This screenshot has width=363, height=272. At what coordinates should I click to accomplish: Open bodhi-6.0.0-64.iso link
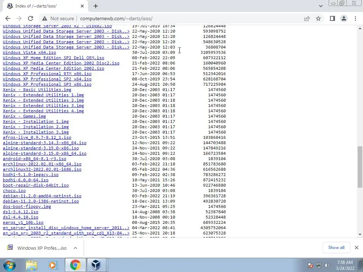(x=26, y=180)
